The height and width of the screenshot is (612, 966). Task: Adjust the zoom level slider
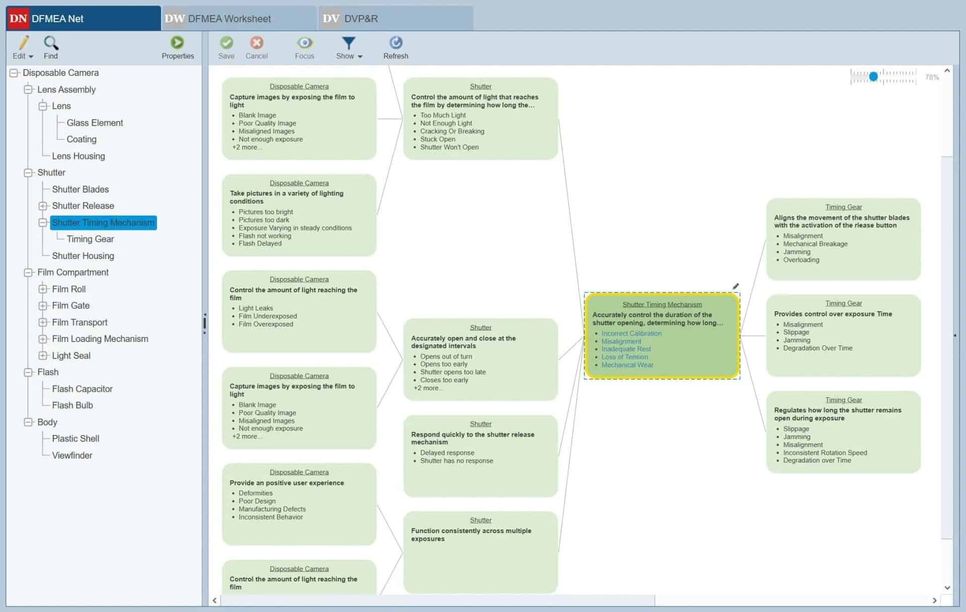pyautogui.click(x=873, y=76)
